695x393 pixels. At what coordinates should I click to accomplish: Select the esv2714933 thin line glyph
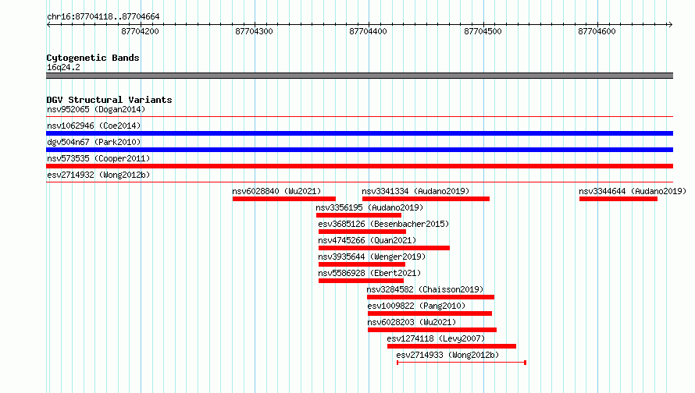click(462, 363)
